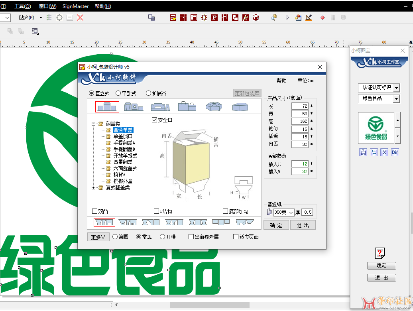The image size is (413, 311).
Task: Collapse the 翻盖类 tree node
Action: pos(93,124)
